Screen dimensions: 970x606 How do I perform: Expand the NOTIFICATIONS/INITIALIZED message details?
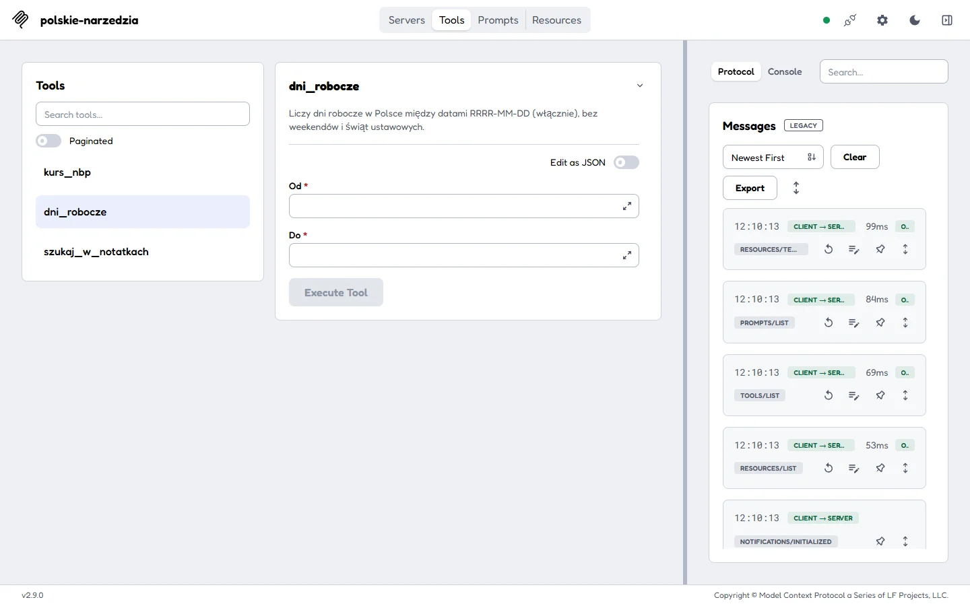(905, 541)
